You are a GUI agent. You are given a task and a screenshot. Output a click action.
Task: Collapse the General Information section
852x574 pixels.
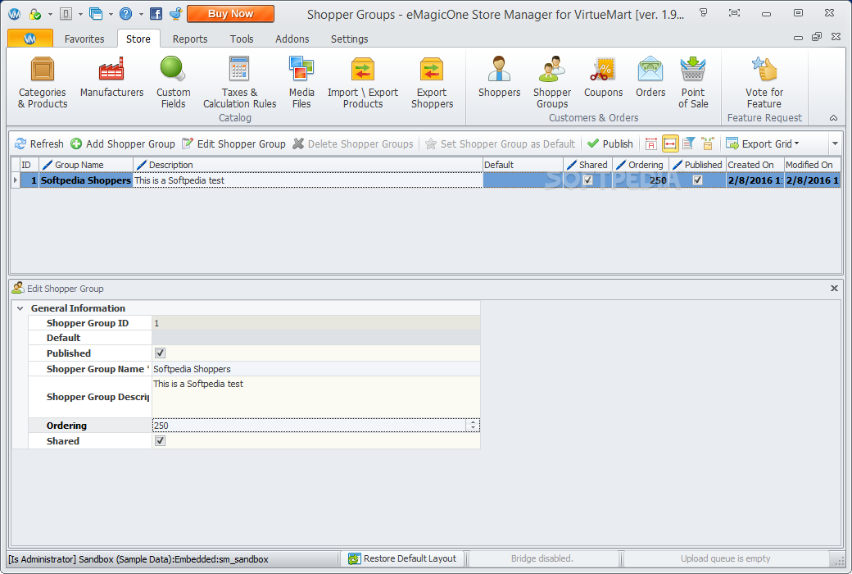pos(20,308)
